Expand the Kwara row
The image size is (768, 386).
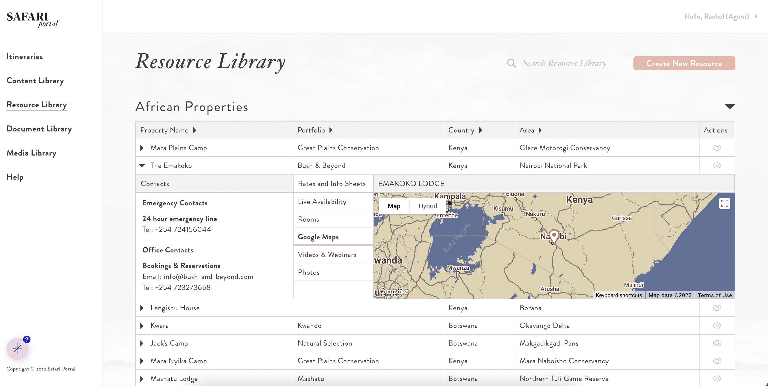pyautogui.click(x=142, y=326)
